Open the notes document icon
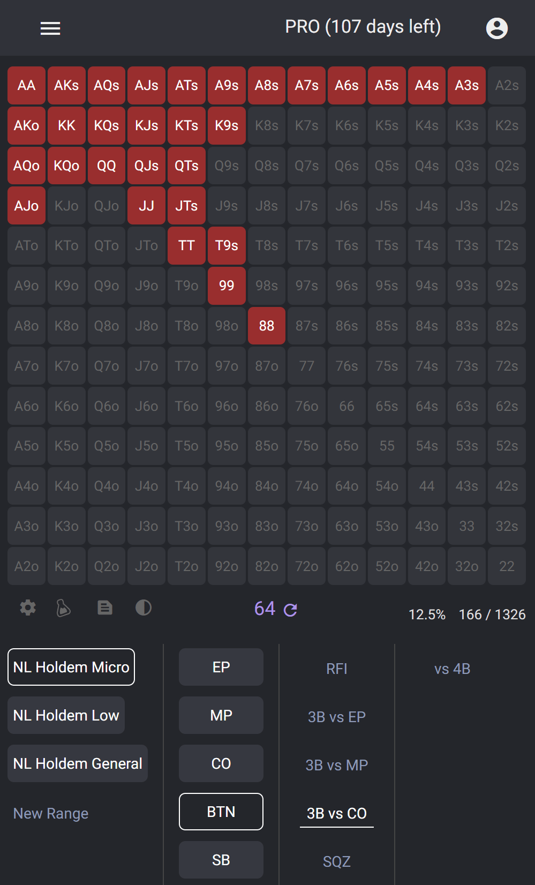 [x=105, y=607]
